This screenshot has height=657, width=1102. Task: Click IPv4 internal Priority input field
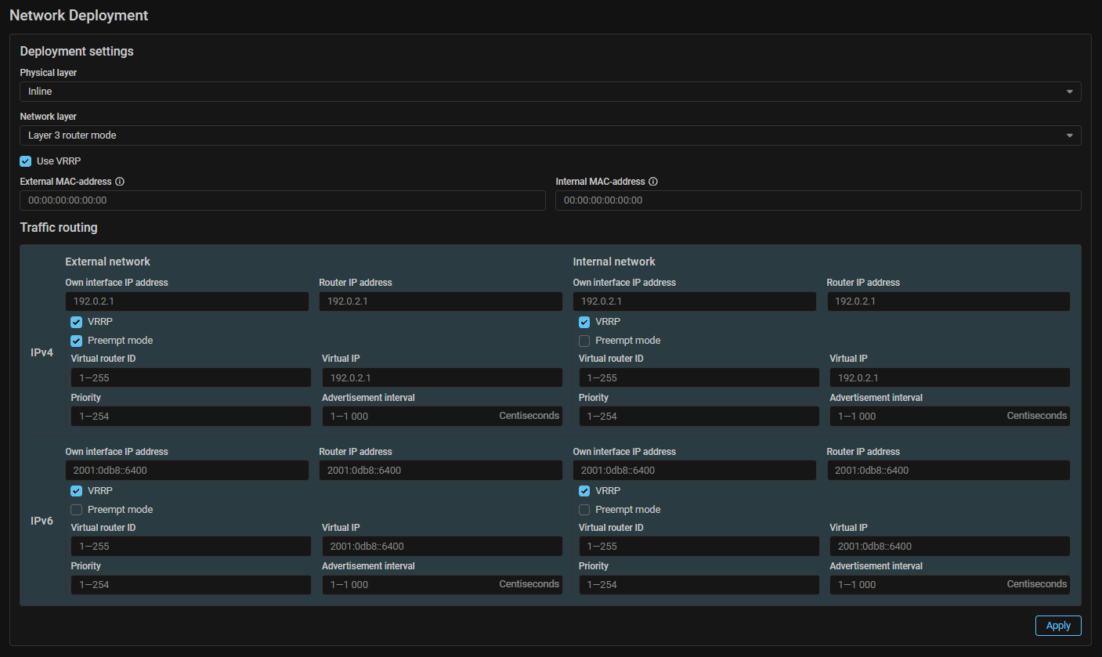point(699,416)
